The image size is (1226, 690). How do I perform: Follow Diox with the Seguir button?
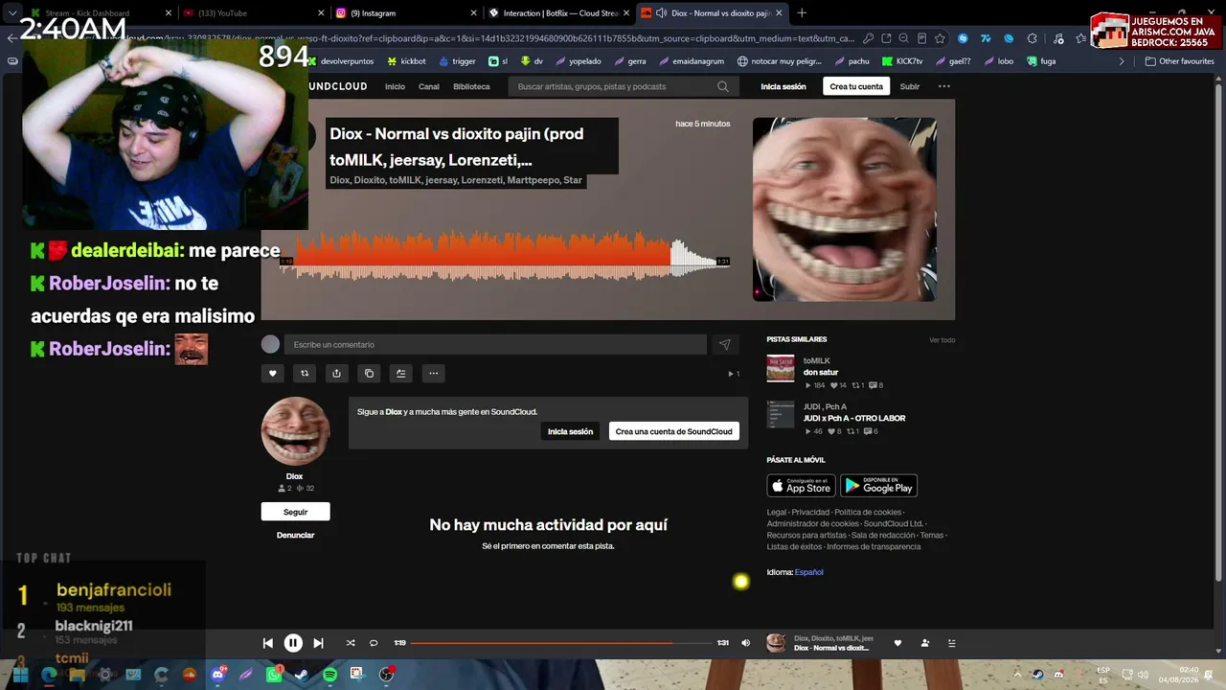point(295,512)
